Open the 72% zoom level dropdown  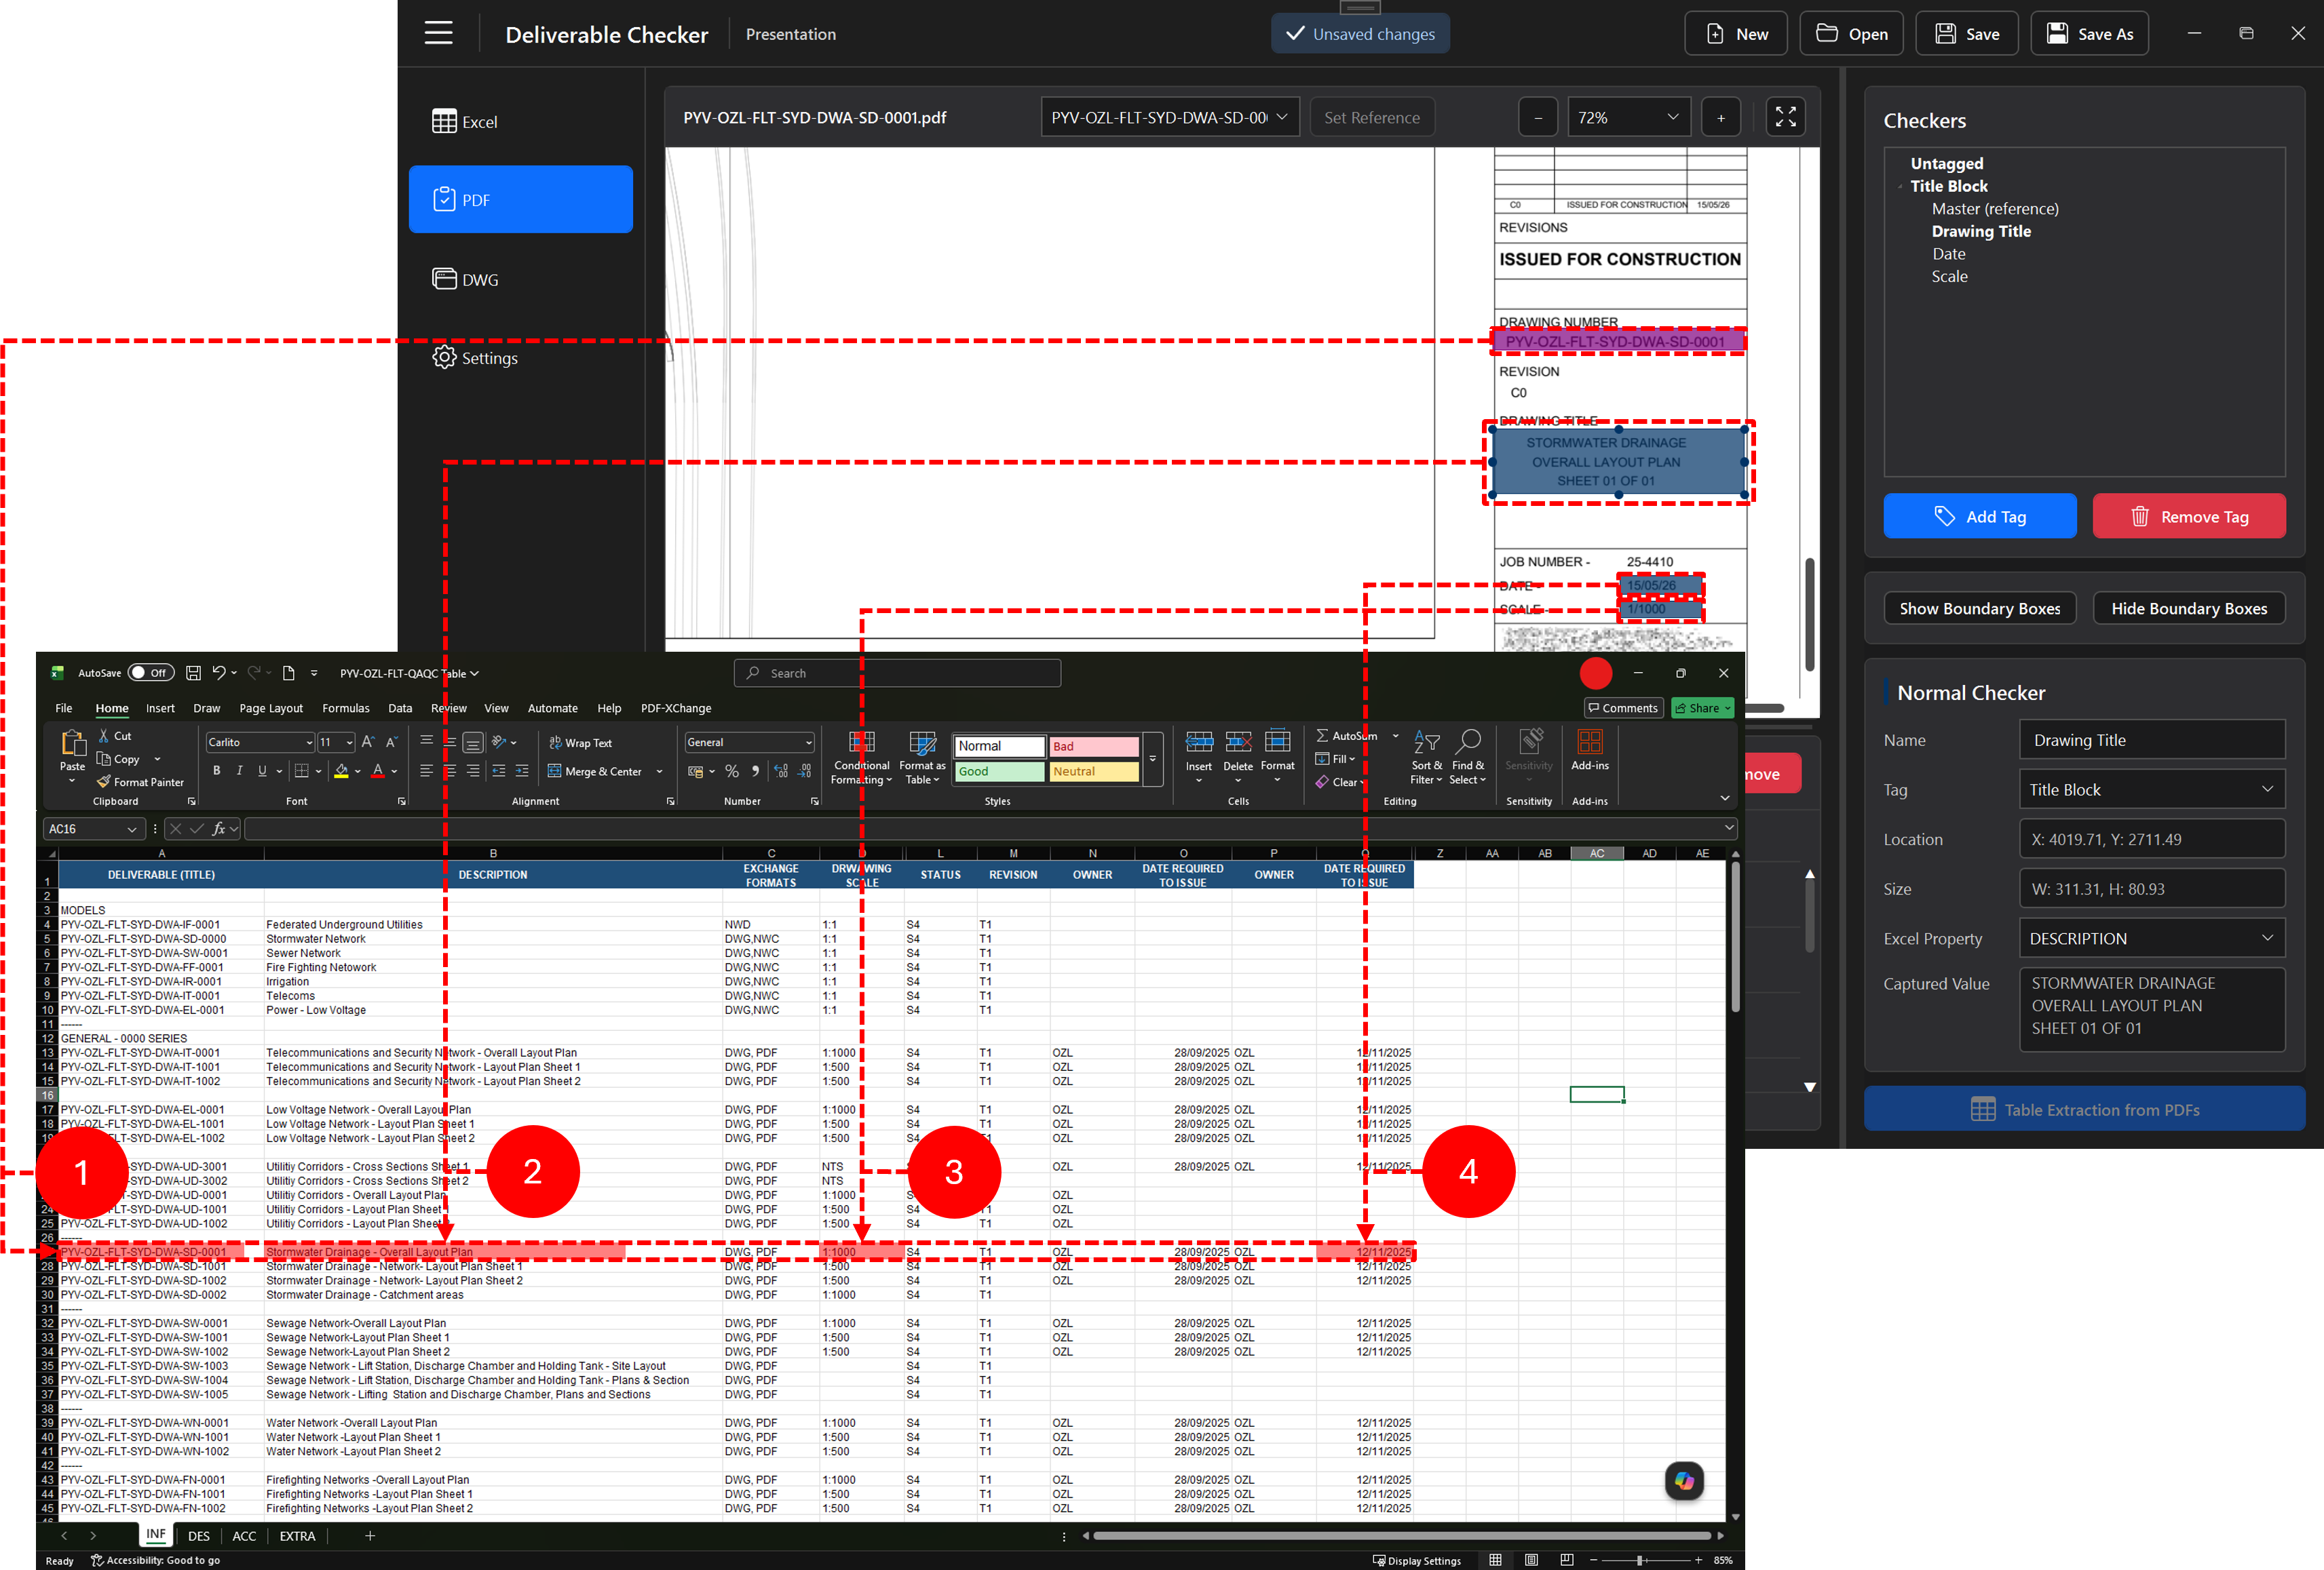1628,117
